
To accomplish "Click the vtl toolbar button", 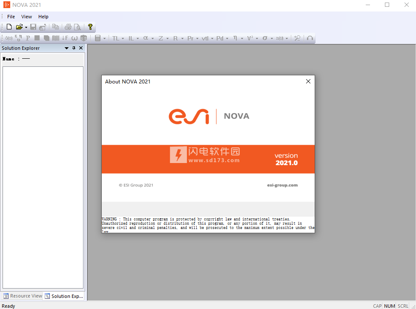I will [x=205, y=38].
